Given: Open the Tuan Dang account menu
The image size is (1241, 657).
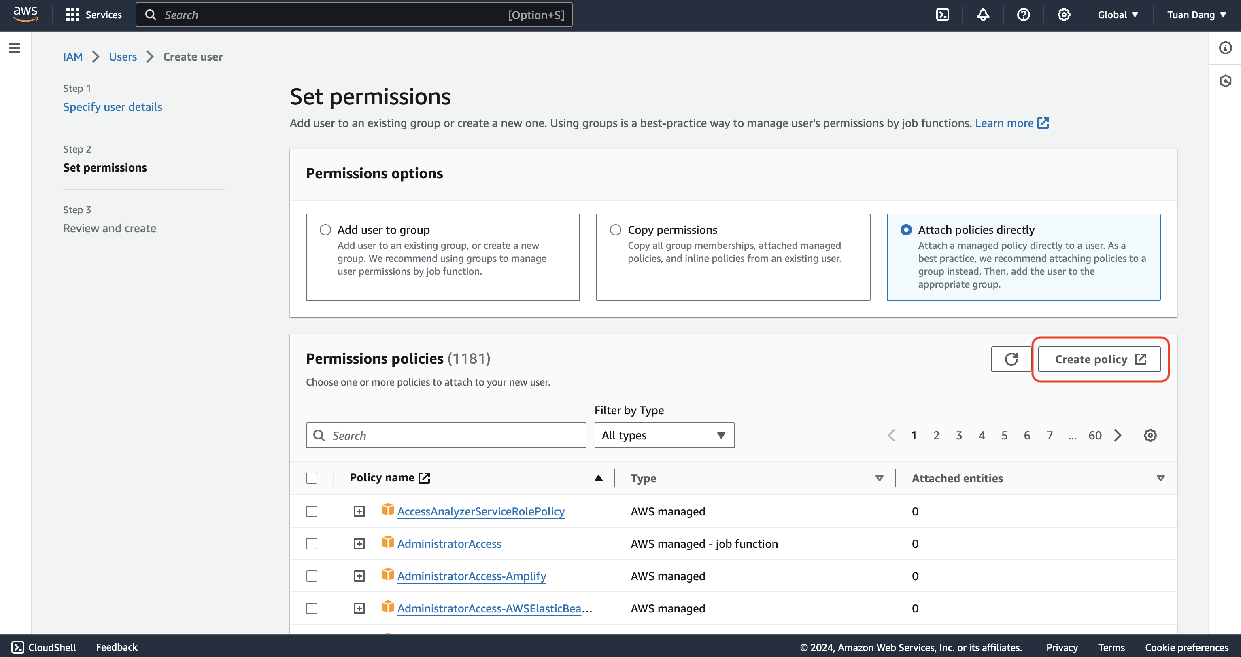Looking at the screenshot, I should point(1196,15).
